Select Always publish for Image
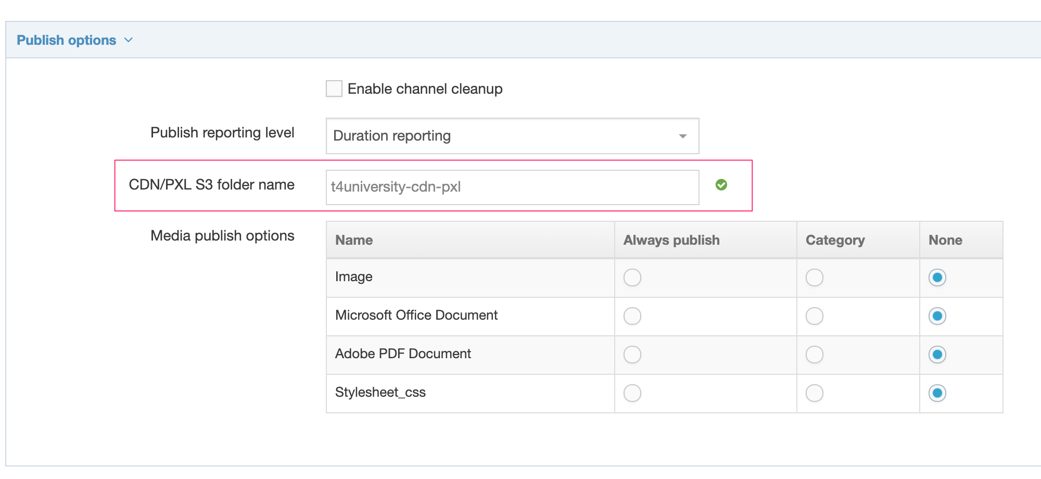This screenshot has height=479, width=1041. tap(632, 278)
